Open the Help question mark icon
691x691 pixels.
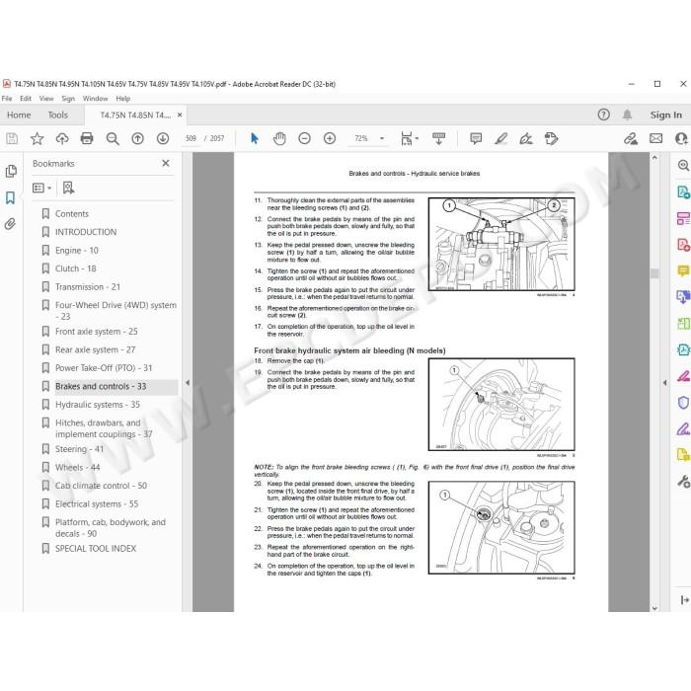[x=604, y=115]
